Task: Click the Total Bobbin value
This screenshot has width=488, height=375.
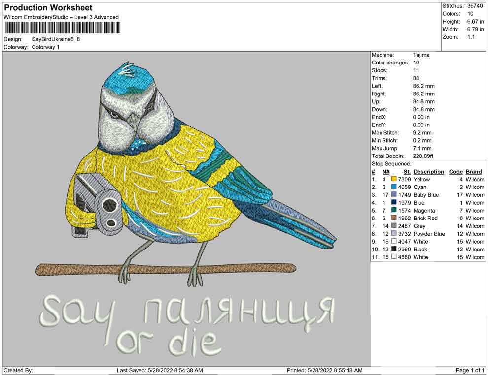Action: (425, 156)
